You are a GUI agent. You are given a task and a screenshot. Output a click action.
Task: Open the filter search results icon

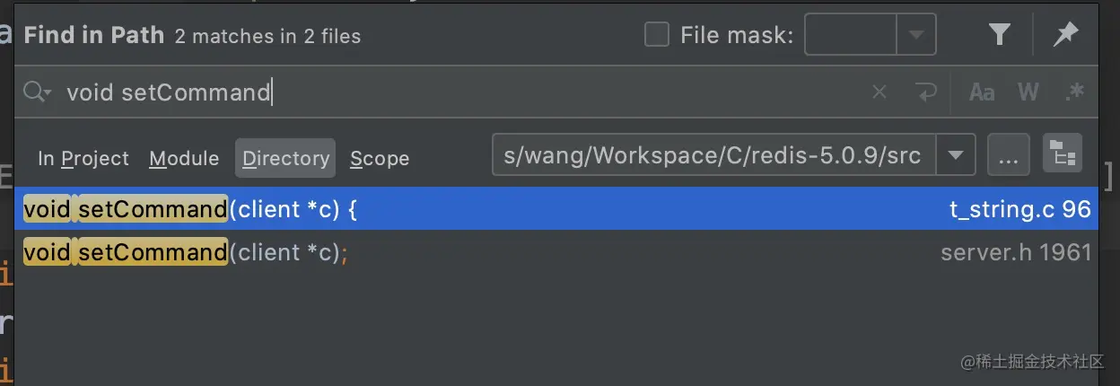coord(1000,35)
